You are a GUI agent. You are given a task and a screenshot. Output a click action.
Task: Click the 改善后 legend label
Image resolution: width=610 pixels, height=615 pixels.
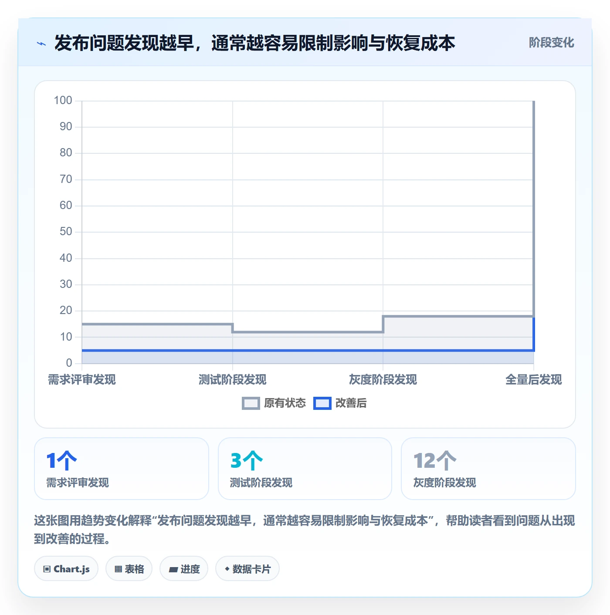(x=351, y=403)
